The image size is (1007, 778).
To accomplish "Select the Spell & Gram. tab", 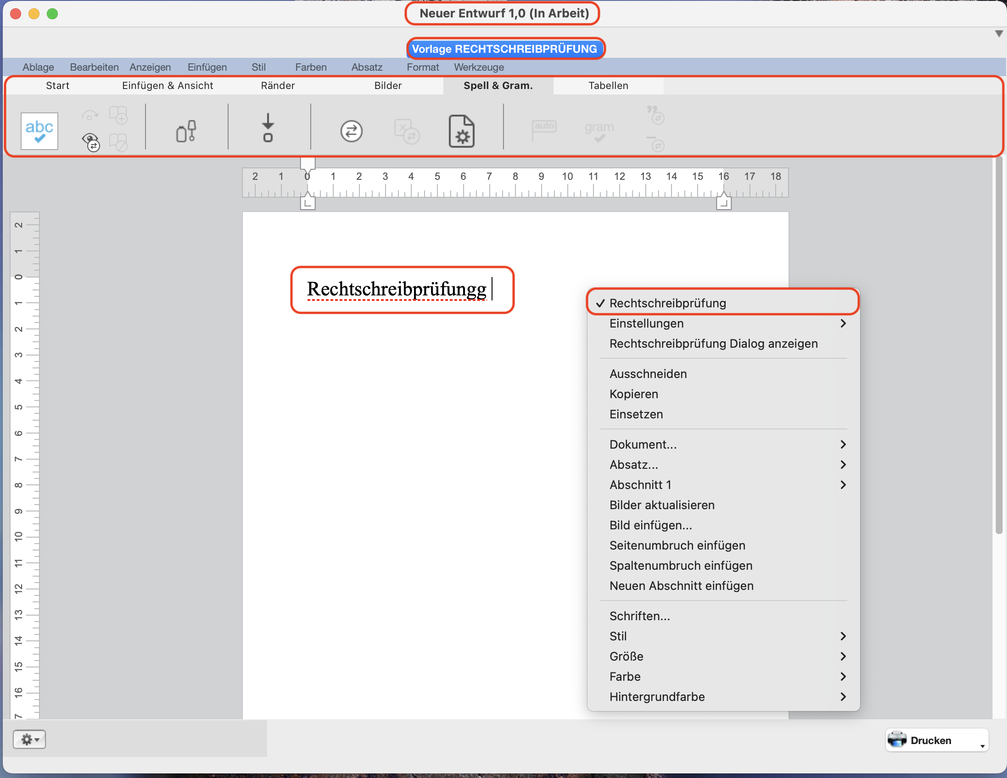I will (x=498, y=85).
